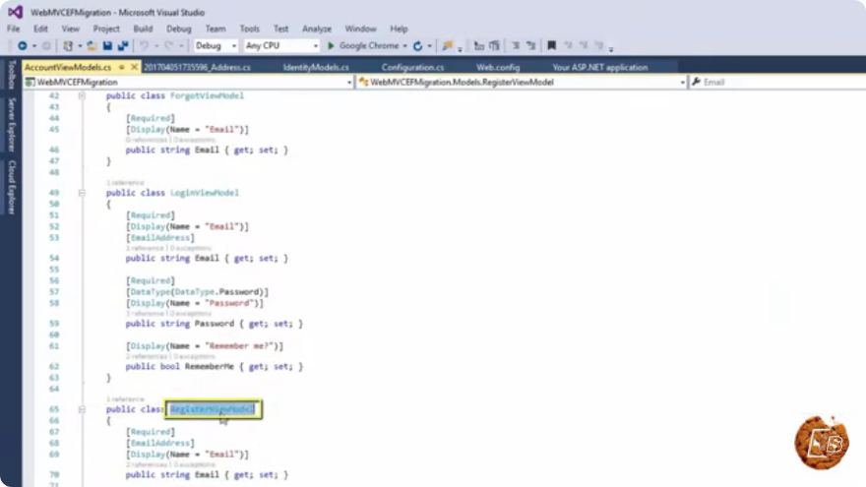Pin the AccountViewModels.cs tab
The image size is (866, 487).
coord(121,67)
